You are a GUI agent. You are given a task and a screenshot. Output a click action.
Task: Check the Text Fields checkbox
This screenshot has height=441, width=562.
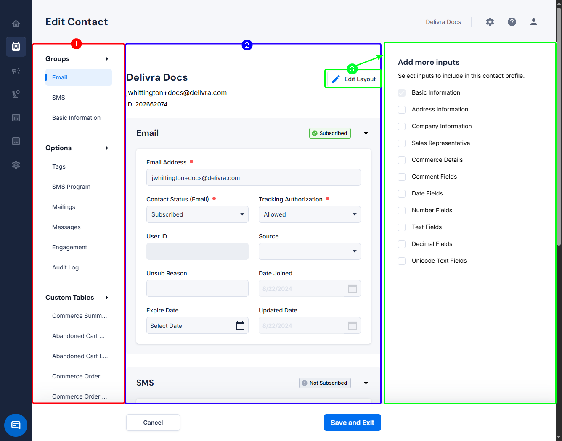tap(402, 227)
